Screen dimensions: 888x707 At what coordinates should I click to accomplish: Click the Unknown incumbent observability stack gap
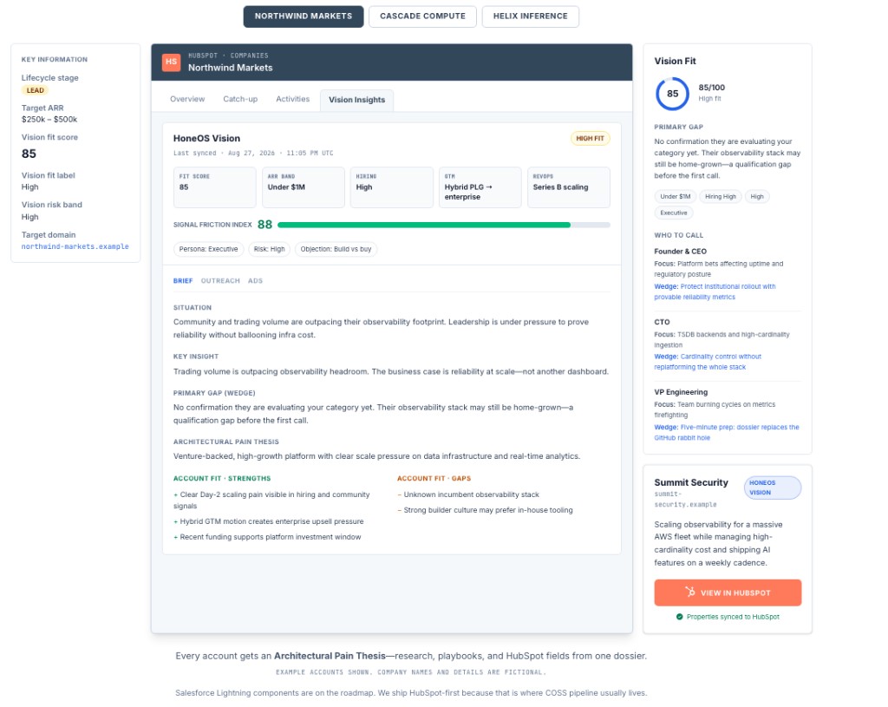(467, 494)
